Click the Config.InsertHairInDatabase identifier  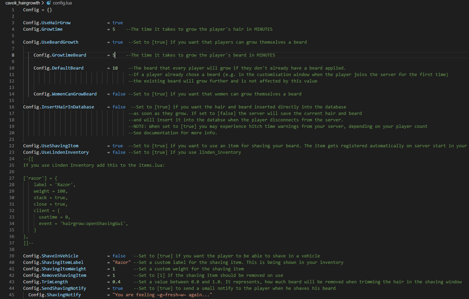coord(59,107)
